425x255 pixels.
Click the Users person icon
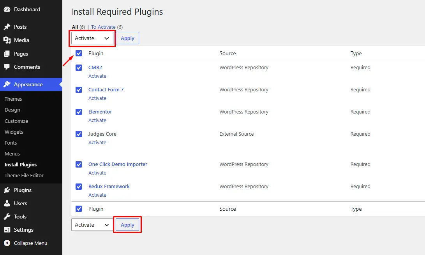pyautogui.click(x=7, y=203)
